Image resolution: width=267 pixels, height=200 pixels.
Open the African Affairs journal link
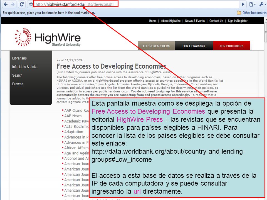pos(76,148)
